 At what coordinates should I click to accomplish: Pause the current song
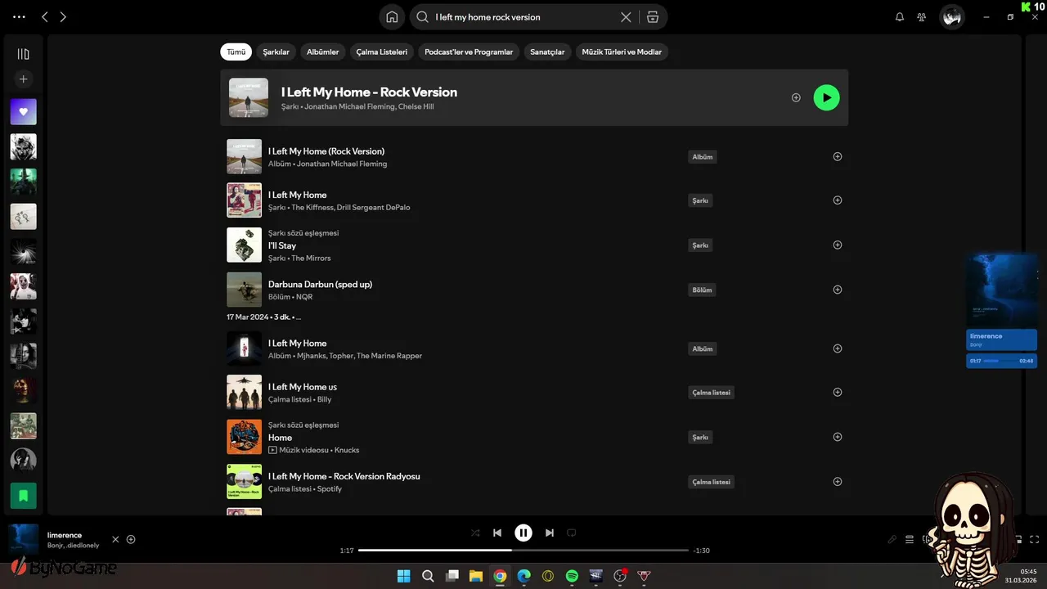pos(523,533)
